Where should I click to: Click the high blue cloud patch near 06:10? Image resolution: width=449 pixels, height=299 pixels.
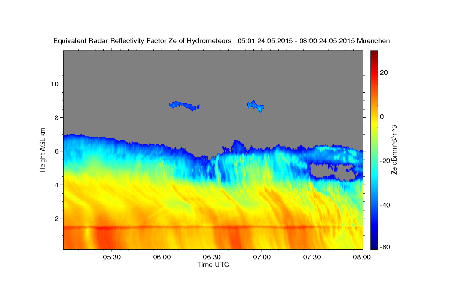click(x=184, y=106)
